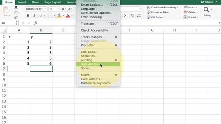Choose Check Accessibility menu item
The height and width of the screenshot is (124, 221).
[98, 30]
